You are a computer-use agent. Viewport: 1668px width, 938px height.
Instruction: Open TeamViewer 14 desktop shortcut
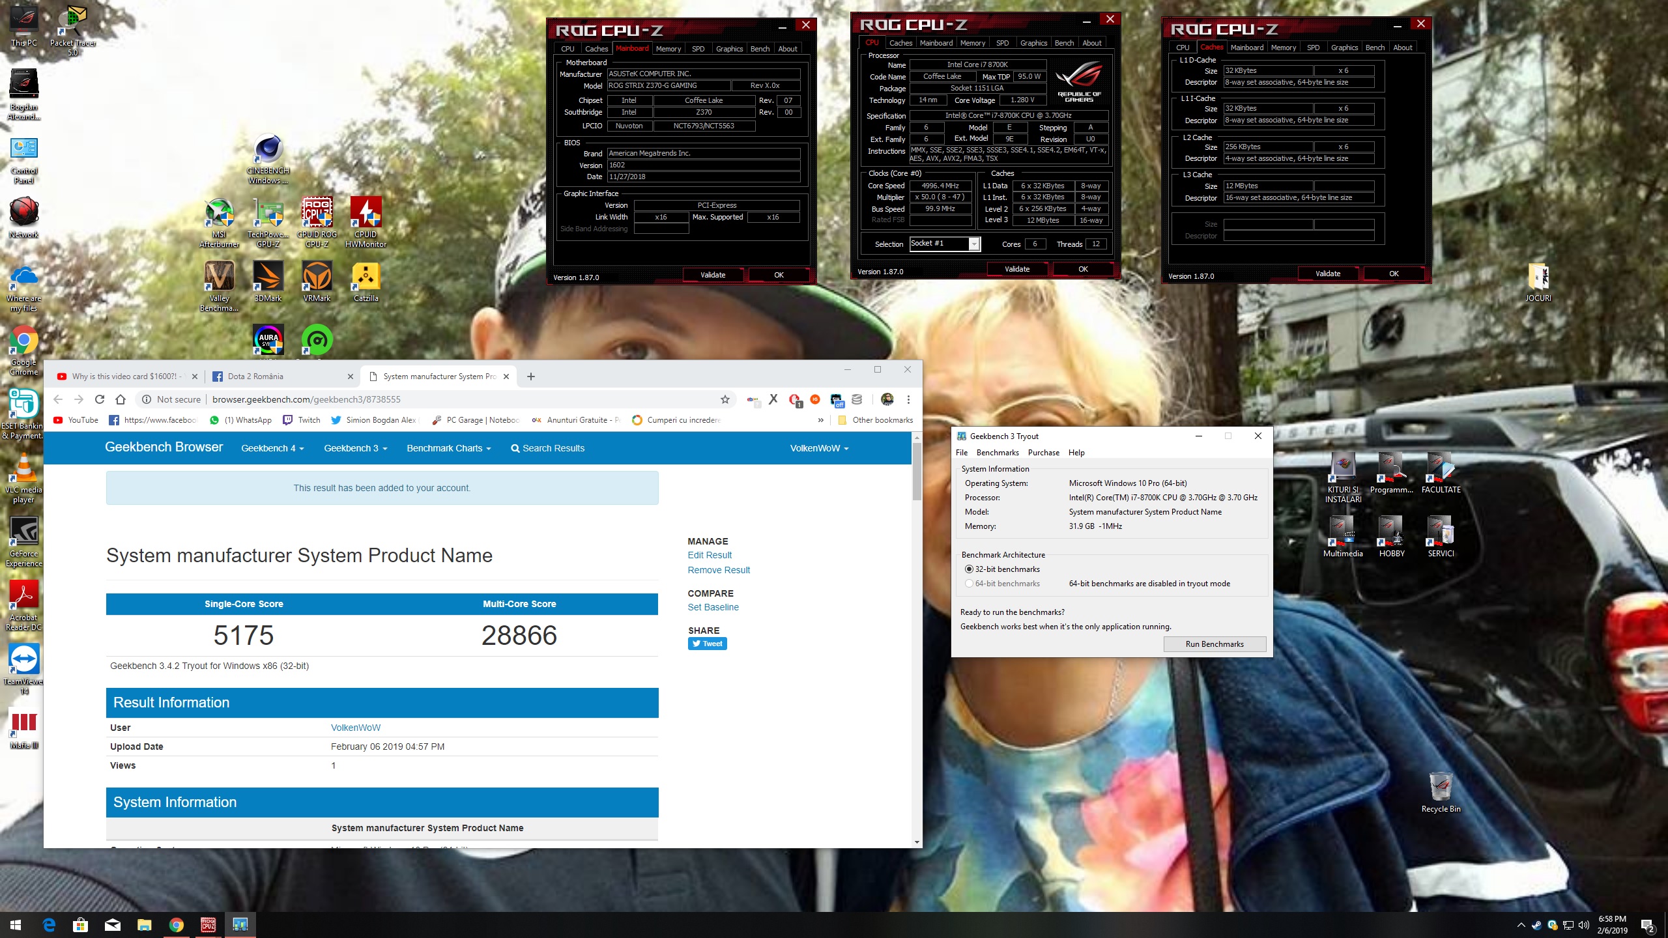point(23,670)
